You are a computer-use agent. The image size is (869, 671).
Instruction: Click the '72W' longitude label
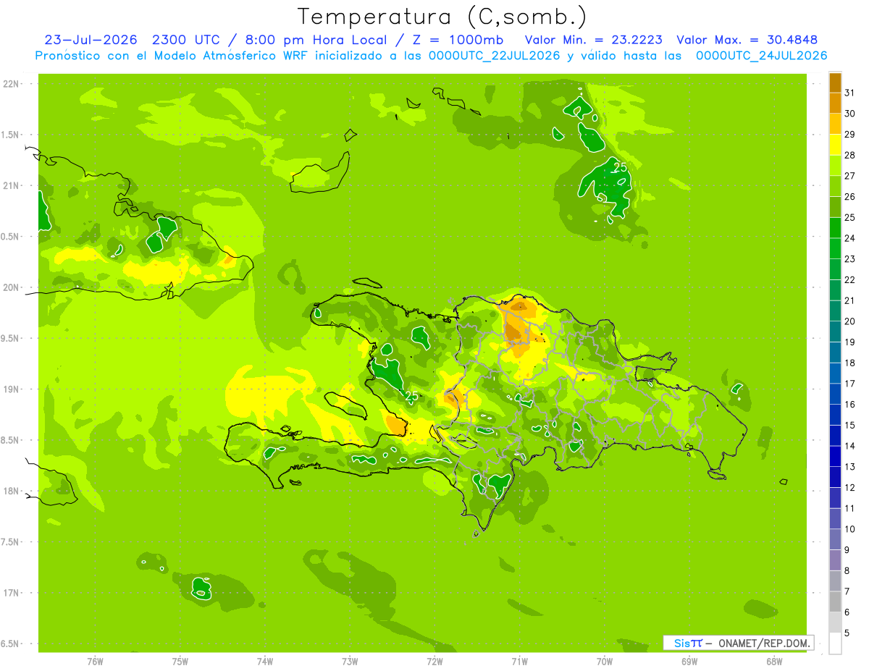(434, 661)
